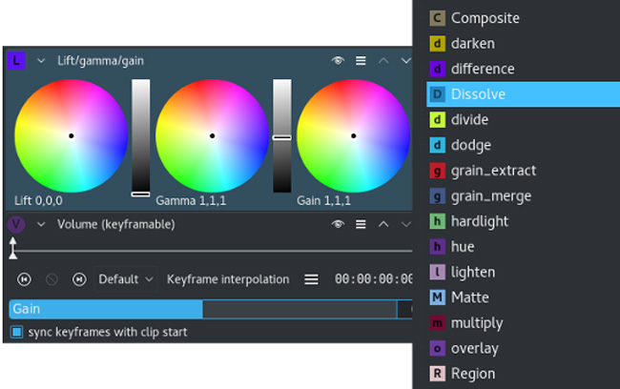Screen dimensions: 620x389
Task: Go to the next keyframe
Action: [x=79, y=279]
